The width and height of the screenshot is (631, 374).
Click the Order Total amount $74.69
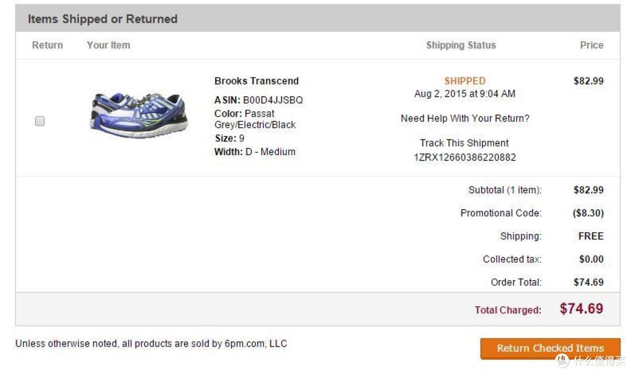588,282
